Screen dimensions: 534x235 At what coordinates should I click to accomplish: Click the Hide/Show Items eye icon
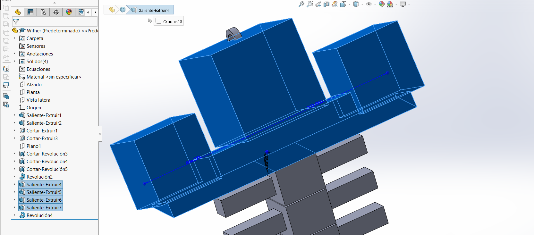pyautogui.click(x=369, y=4)
